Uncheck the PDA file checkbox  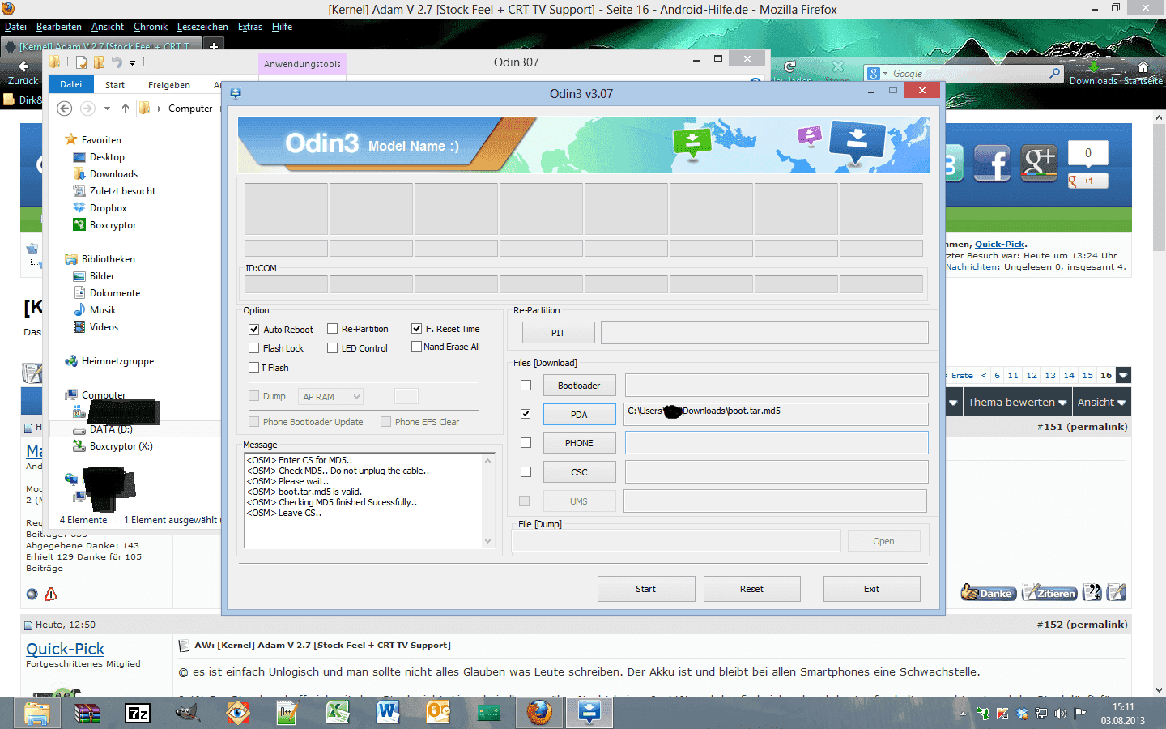[x=526, y=414]
